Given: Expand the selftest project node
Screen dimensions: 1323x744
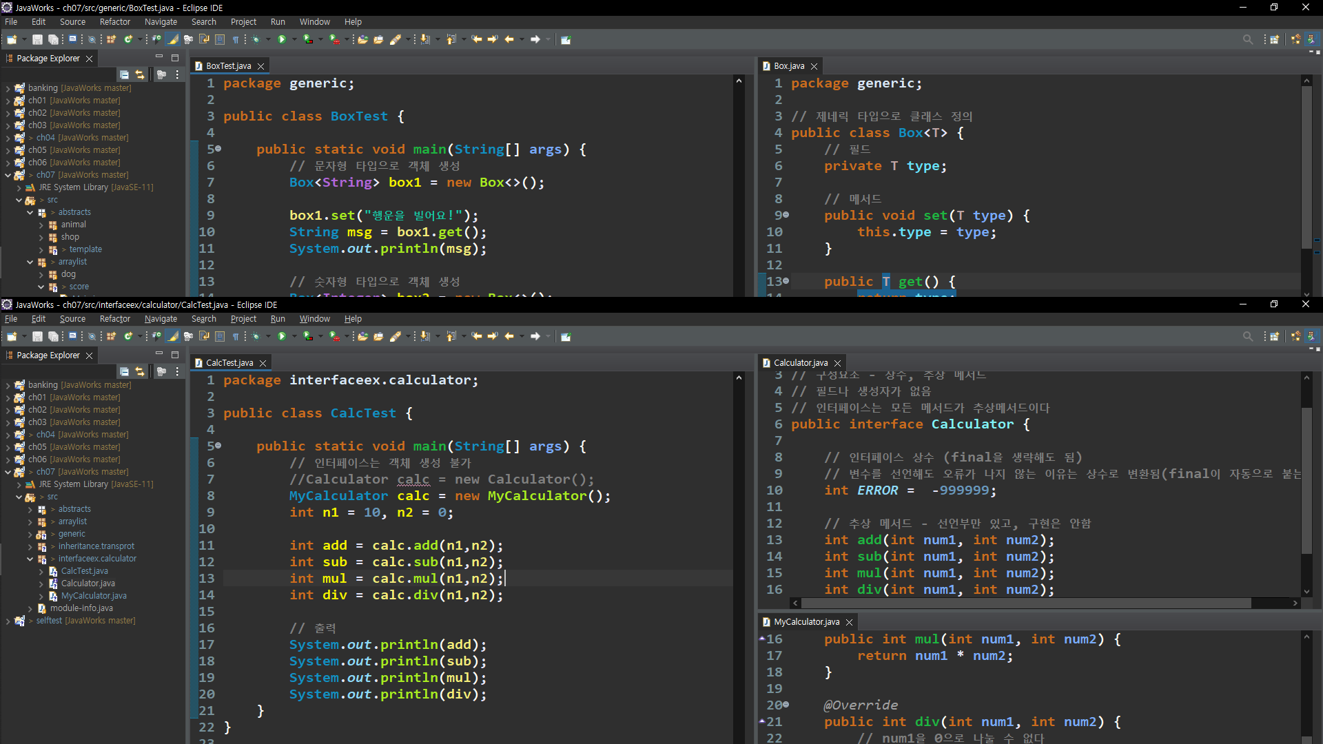Looking at the screenshot, I should point(8,621).
